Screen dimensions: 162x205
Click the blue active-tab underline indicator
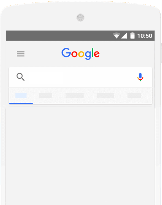click(21, 103)
